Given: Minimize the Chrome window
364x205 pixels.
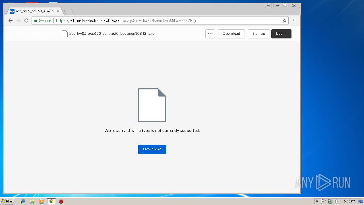Looking at the screenshot, I should point(277,5).
